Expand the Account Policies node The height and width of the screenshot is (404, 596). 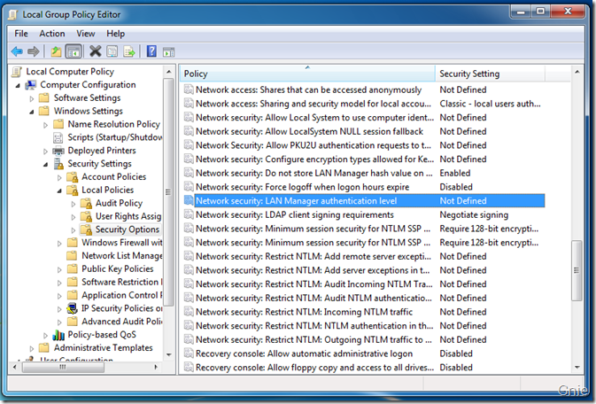click(x=59, y=177)
